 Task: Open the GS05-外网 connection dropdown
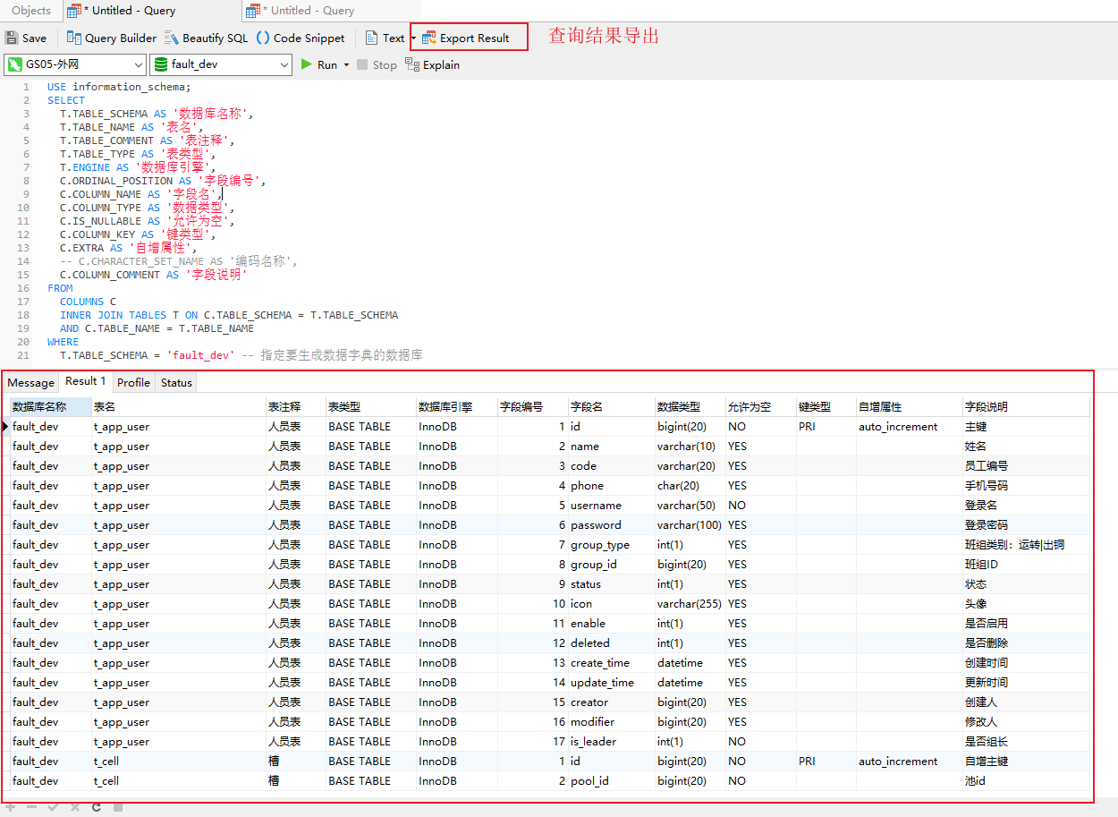tap(75, 64)
